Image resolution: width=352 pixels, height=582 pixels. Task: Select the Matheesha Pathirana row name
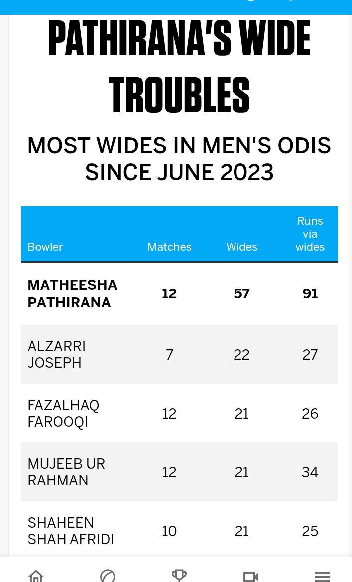point(72,293)
